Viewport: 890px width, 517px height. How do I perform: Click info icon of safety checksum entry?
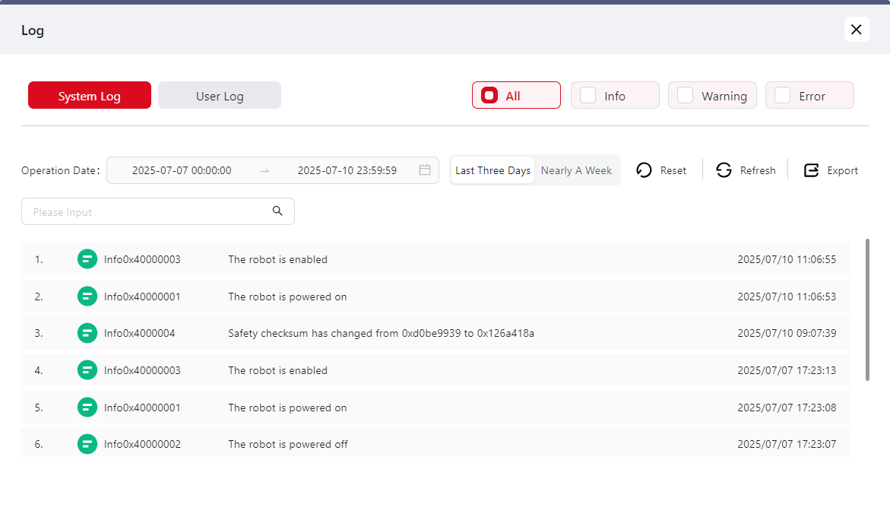point(87,333)
